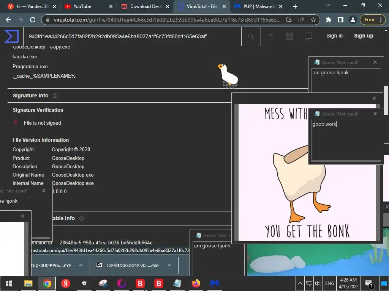
Task: Click the install app icon in address bar
Action: (x=289, y=20)
